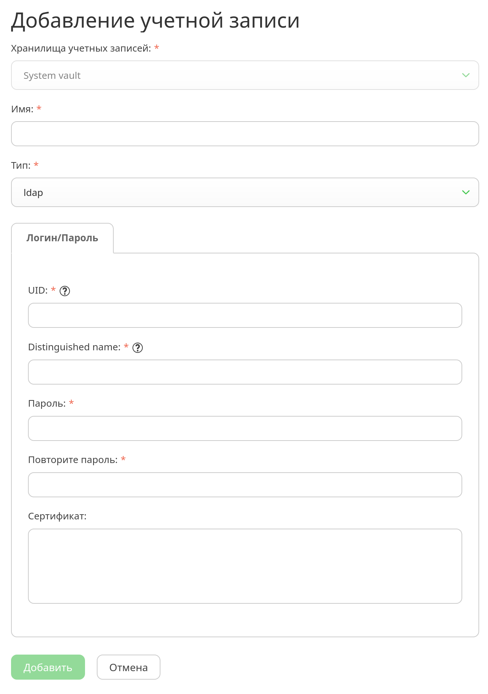Click the green chevron on the ldap selector
Viewport: 488px width, 694px height.
click(x=466, y=192)
